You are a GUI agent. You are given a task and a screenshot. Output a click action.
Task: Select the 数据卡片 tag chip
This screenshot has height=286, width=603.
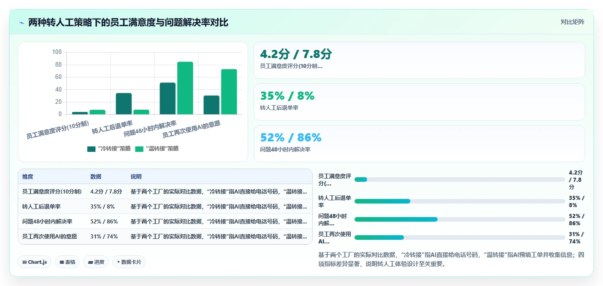tap(129, 262)
